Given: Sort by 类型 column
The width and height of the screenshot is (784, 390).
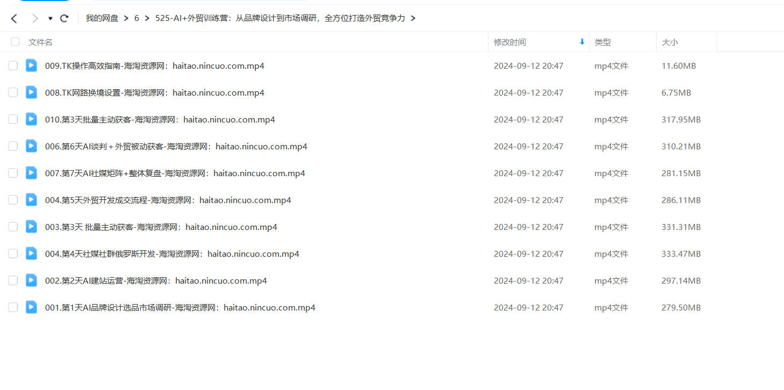Looking at the screenshot, I should [x=602, y=42].
